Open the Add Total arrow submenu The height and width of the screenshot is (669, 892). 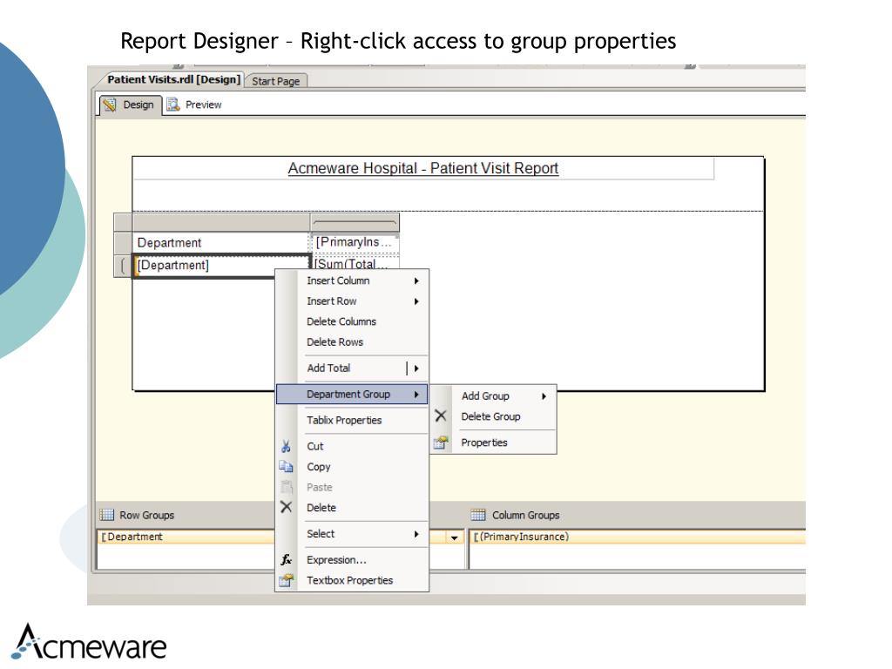[417, 368]
